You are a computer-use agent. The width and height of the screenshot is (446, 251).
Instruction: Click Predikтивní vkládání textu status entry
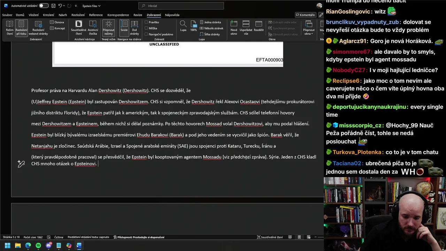pyautogui.click(x=88, y=237)
